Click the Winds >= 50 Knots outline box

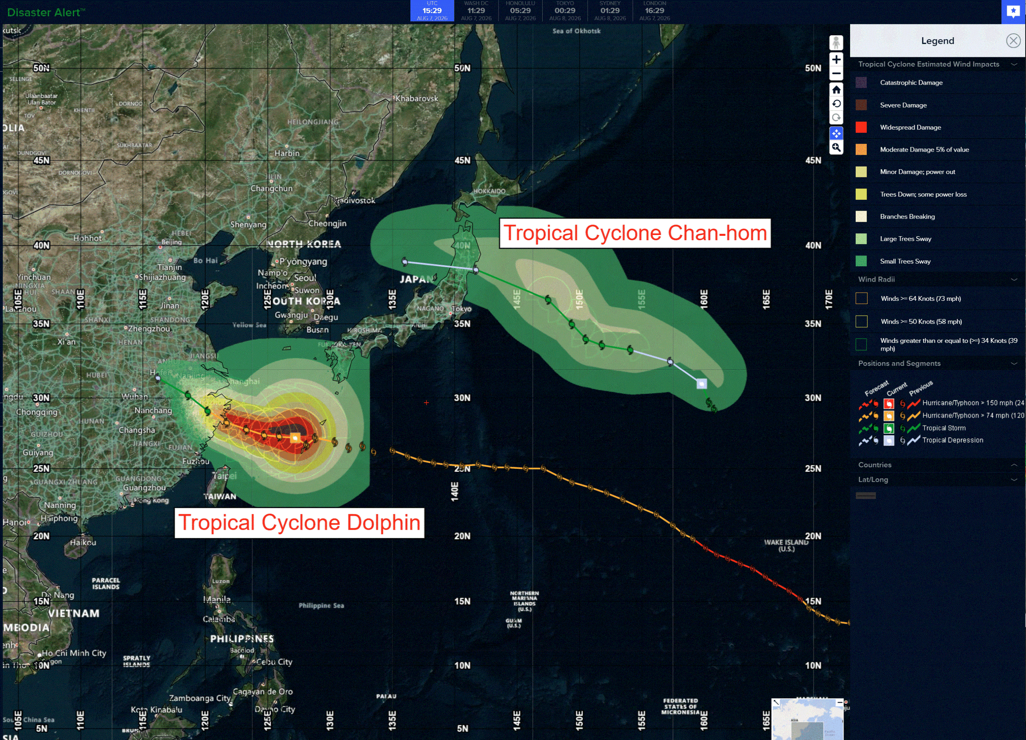pyautogui.click(x=861, y=322)
